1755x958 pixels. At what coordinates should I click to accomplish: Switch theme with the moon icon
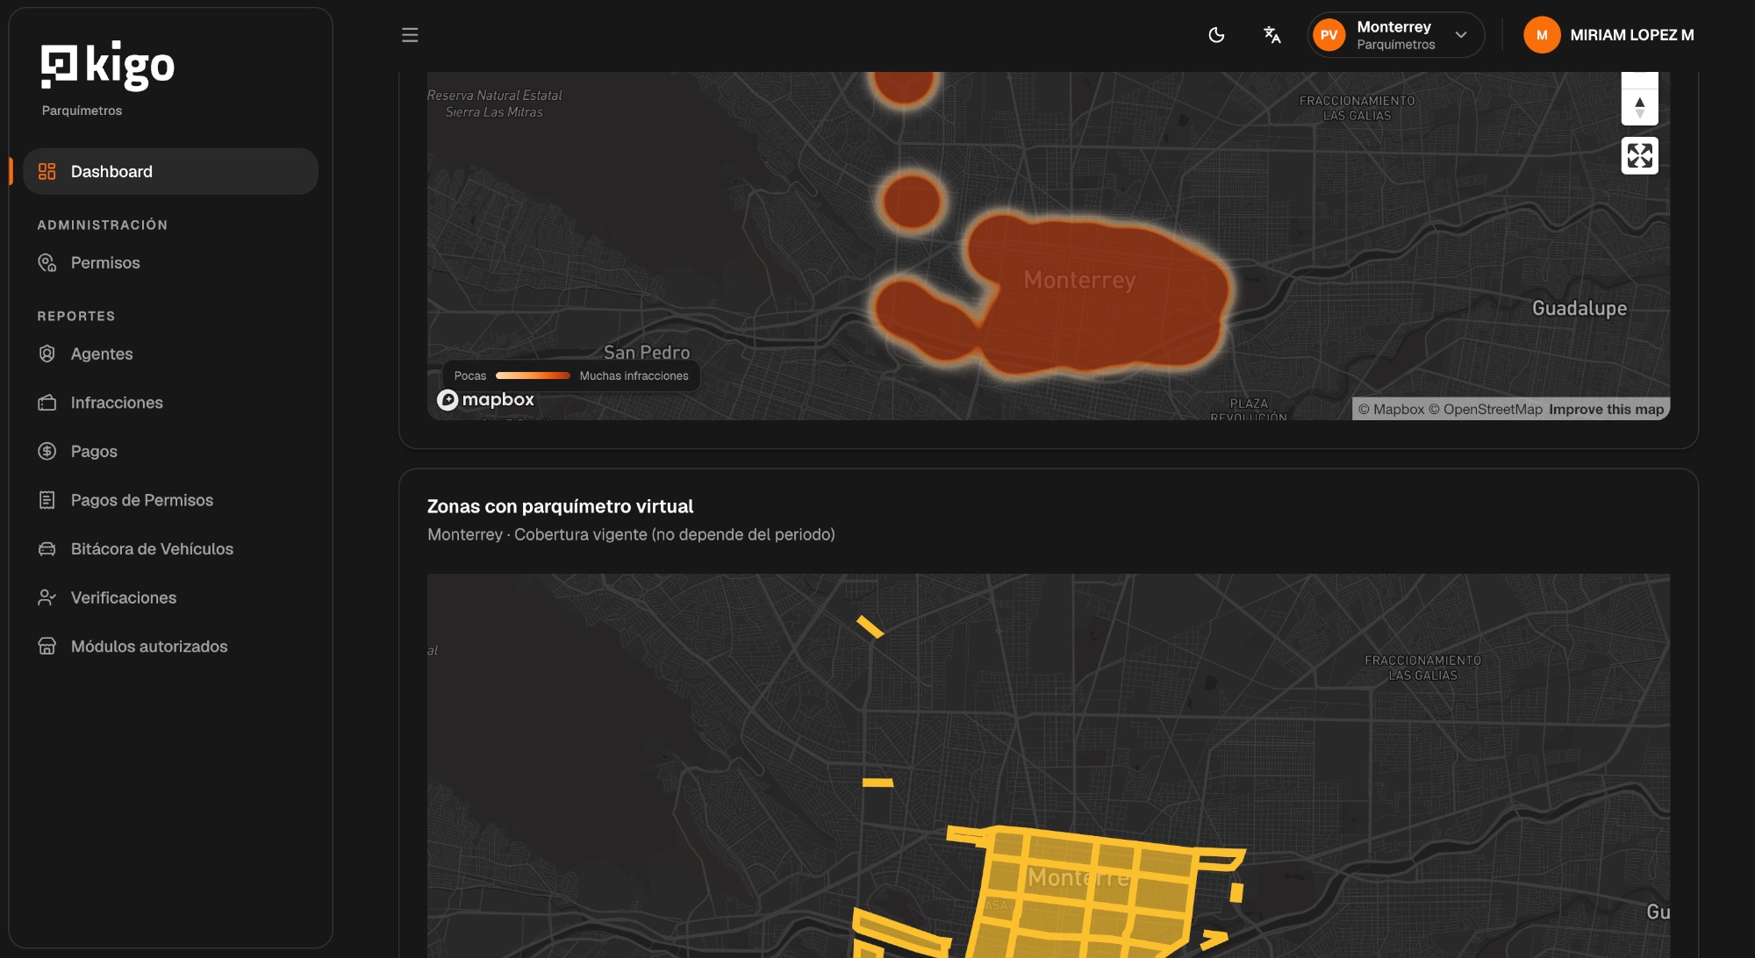click(x=1216, y=35)
